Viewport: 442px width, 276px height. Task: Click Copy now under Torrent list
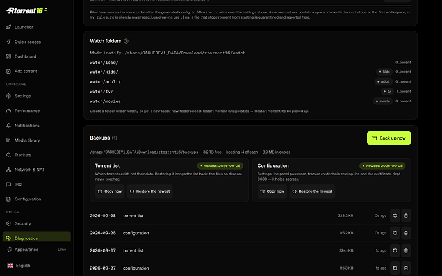click(x=110, y=191)
